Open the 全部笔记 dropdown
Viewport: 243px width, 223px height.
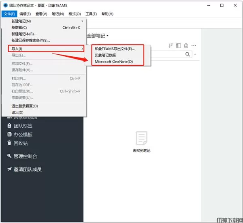click(98, 36)
